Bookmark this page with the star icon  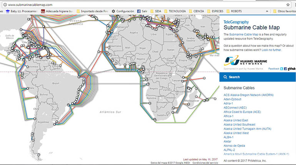288,5
